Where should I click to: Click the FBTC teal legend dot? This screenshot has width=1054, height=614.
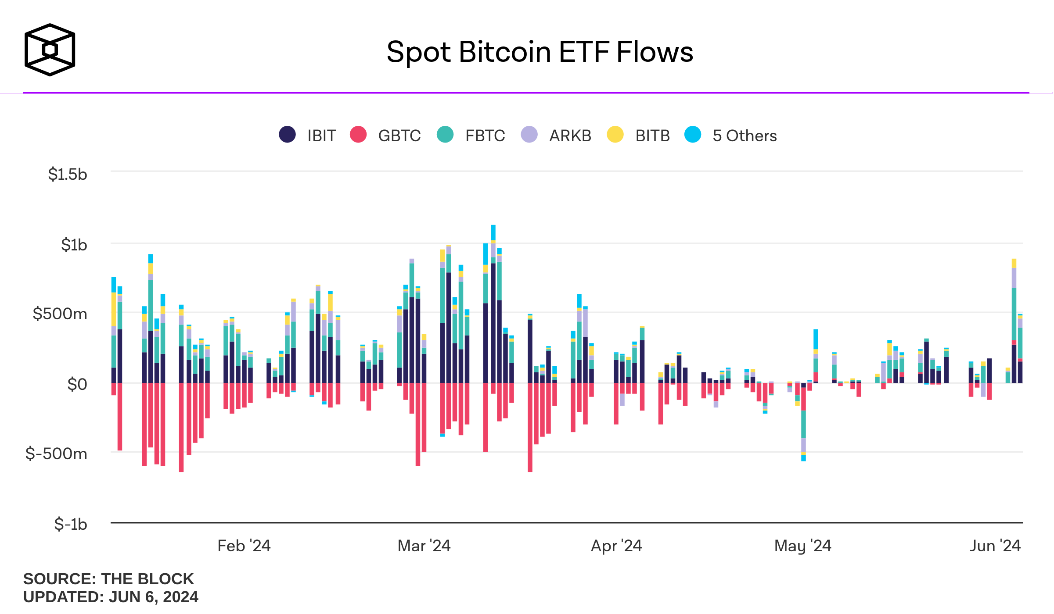coord(445,135)
